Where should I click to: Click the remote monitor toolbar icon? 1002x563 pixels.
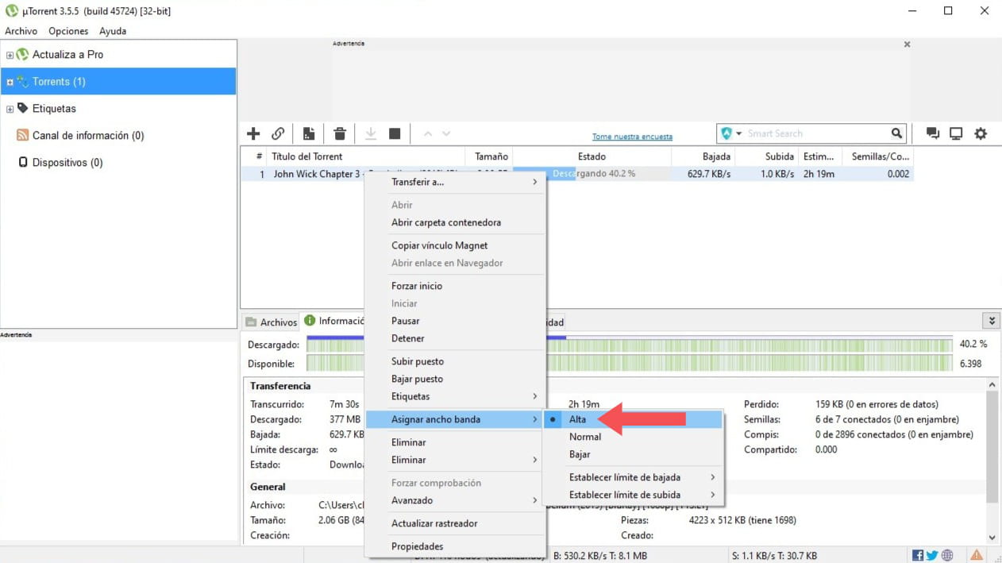tap(956, 133)
